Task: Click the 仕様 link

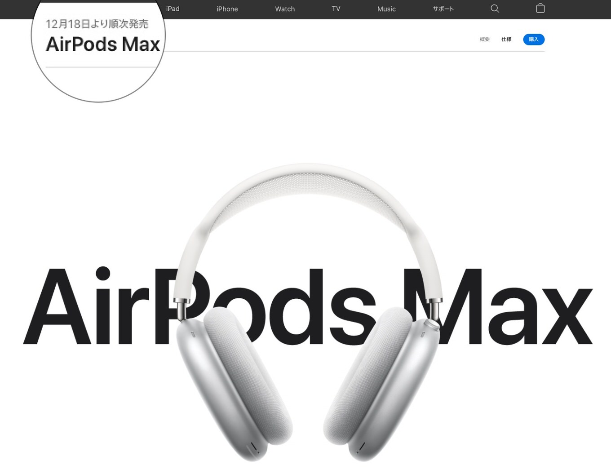Action: click(506, 40)
